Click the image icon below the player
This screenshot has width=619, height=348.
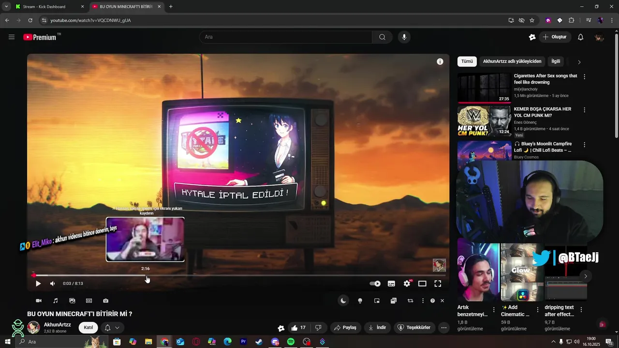click(x=72, y=301)
